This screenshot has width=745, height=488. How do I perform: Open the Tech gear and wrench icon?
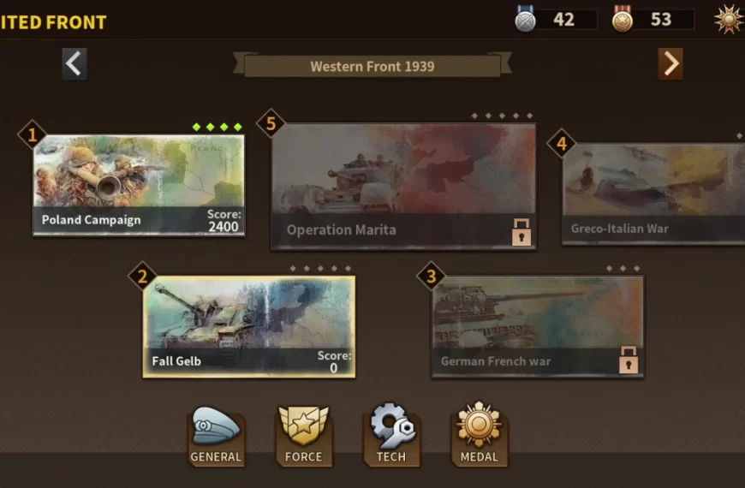(x=391, y=434)
